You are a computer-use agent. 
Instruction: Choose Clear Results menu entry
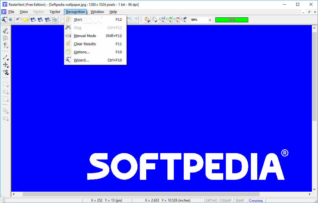tap(95, 44)
